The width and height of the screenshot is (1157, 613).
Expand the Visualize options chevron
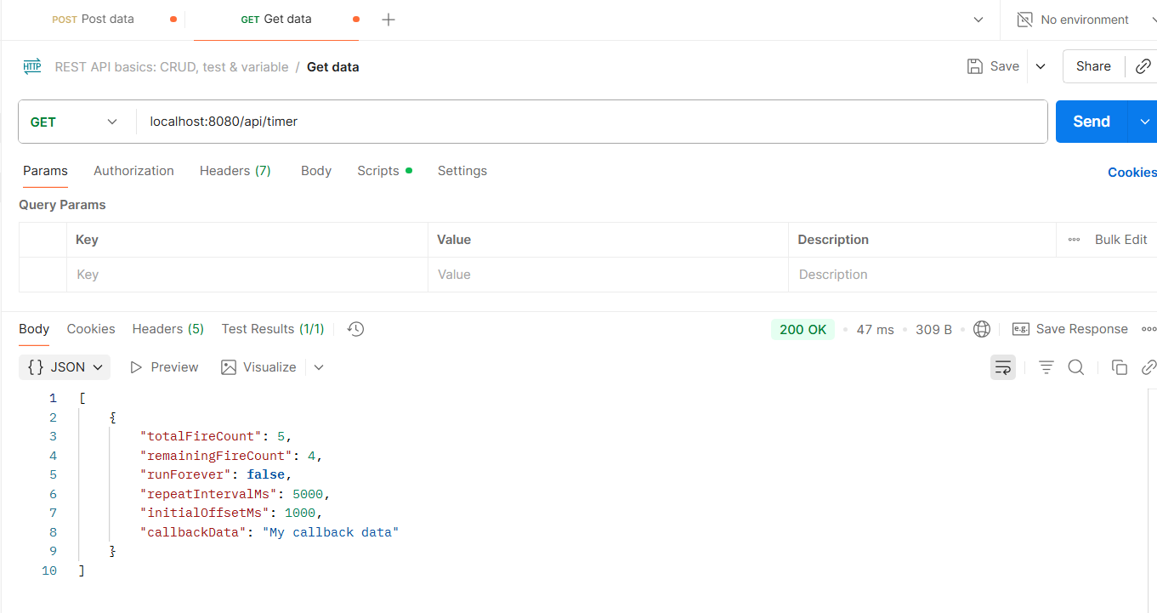click(x=319, y=367)
